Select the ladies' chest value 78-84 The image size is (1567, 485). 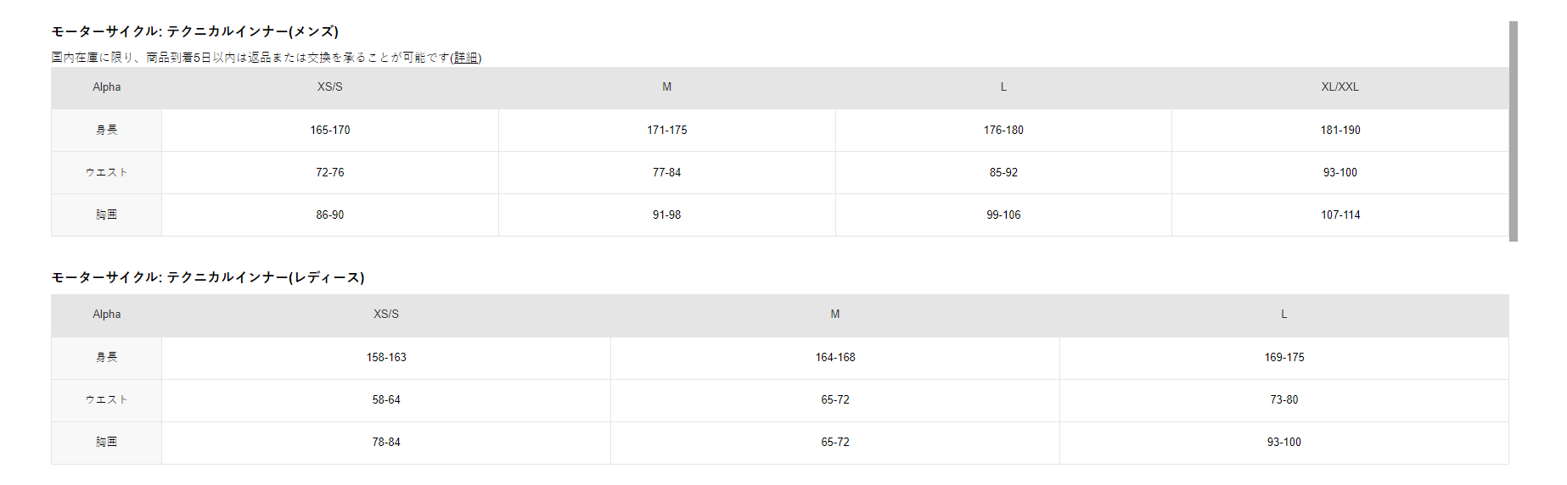(386, 443)
